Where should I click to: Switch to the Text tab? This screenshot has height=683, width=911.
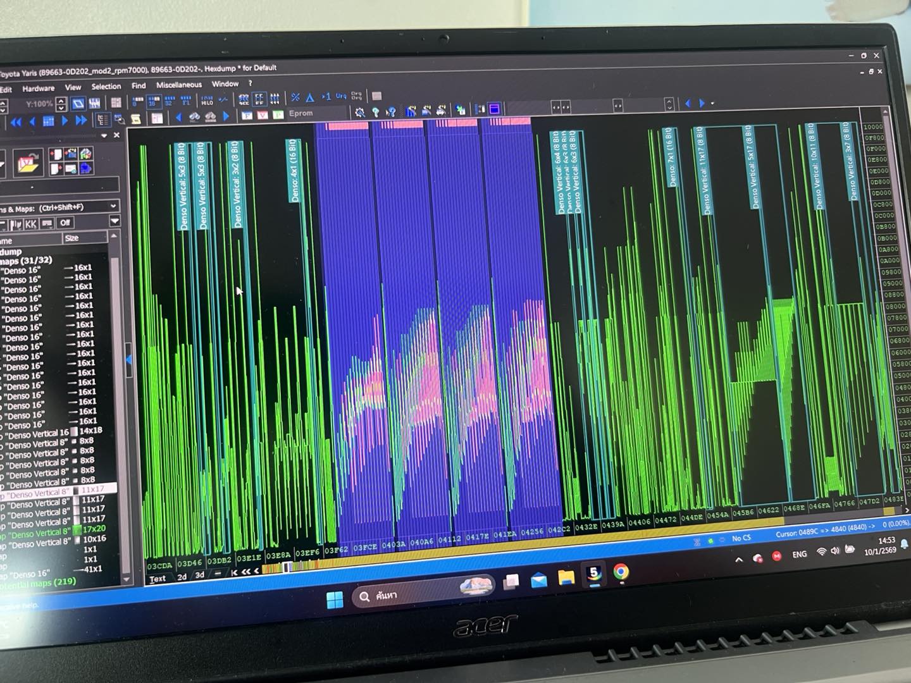158,579
